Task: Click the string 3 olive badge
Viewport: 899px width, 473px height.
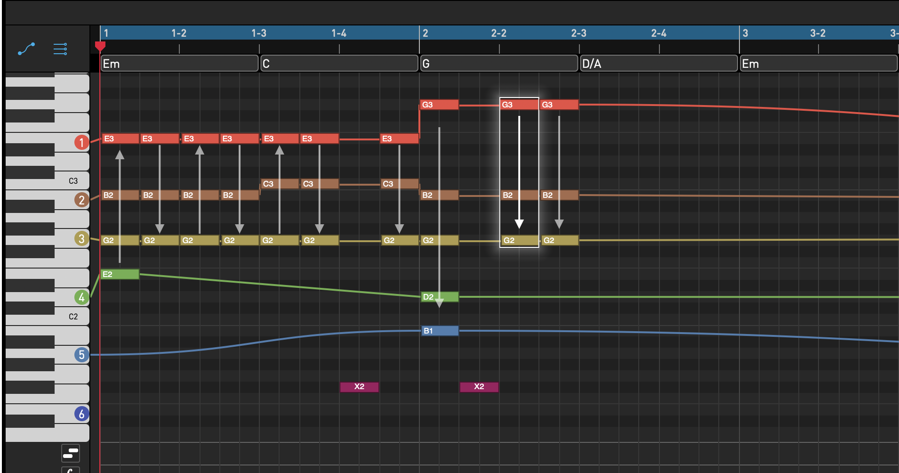Action: [81, 238]
